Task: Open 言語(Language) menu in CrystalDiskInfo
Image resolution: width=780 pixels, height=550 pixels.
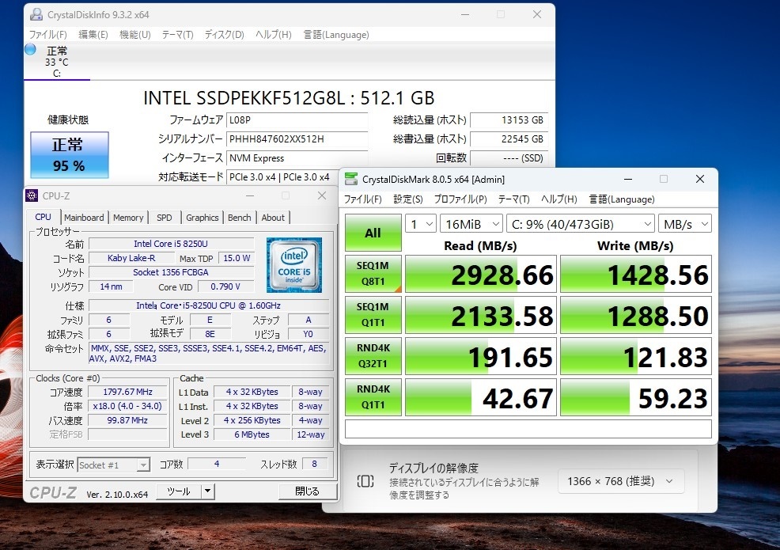Action: point(336,34)
